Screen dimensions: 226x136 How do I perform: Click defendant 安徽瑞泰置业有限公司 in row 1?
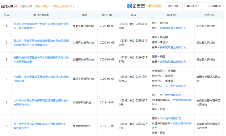(173, 28)
